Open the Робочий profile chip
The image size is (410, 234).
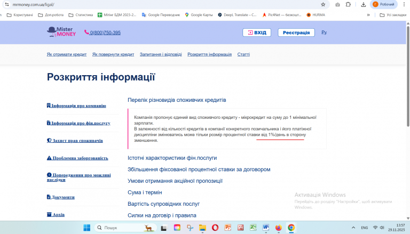click(x=384, y=4)
